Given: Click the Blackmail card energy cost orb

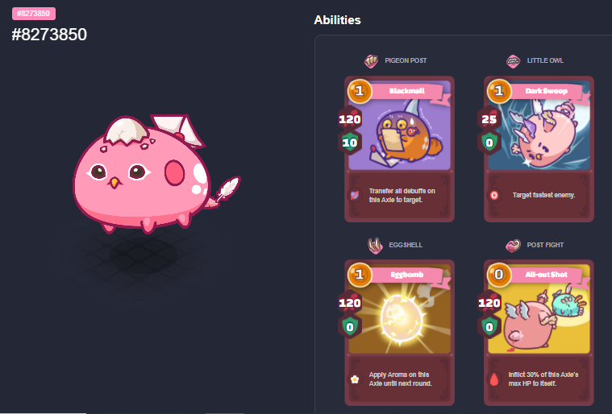Looking at the screenshot, I should (x=360, y=91).
